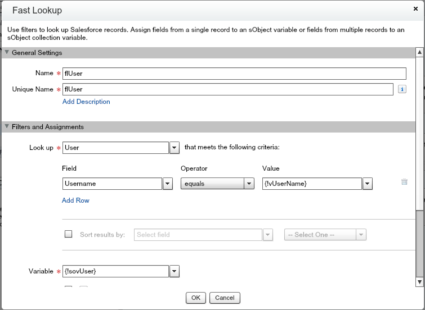Close the Fast Lookup dialog
425x310 pixels.
[415, 9]
